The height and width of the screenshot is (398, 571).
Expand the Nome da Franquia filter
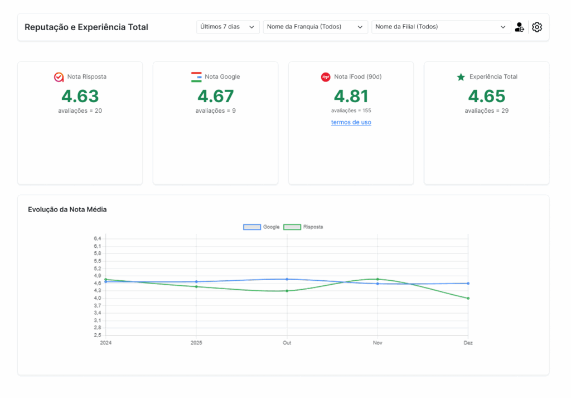(x=315, y=27)
